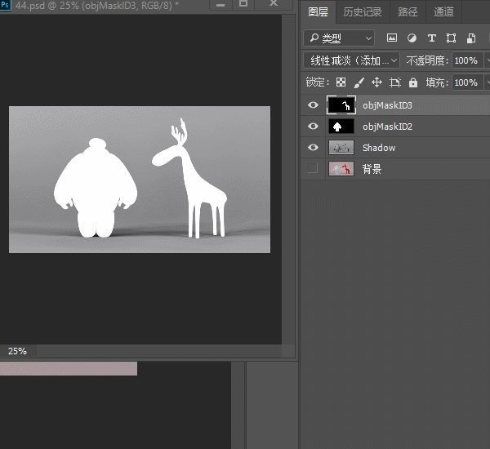This screenshot has width=490, height=449.
Task: Open 不透明度 opacity slider arrow
Action: (x=488, y=60)
